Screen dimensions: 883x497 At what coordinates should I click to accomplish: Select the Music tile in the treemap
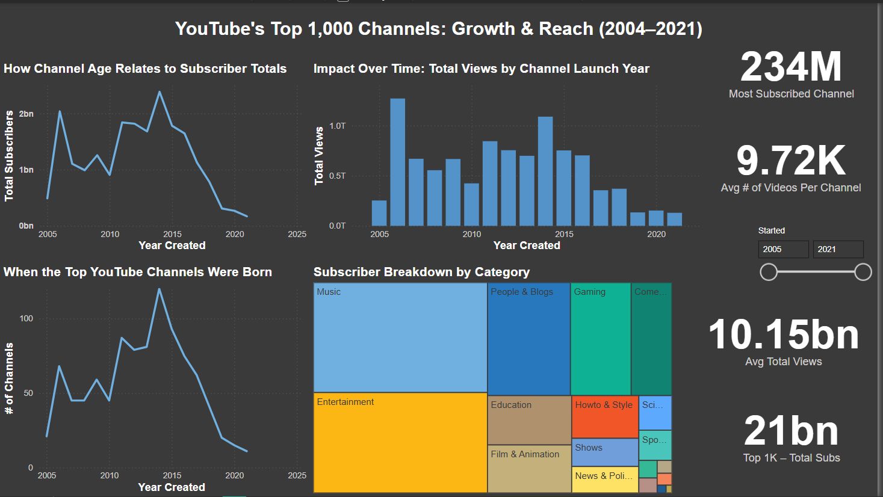(x=399, y=334)
